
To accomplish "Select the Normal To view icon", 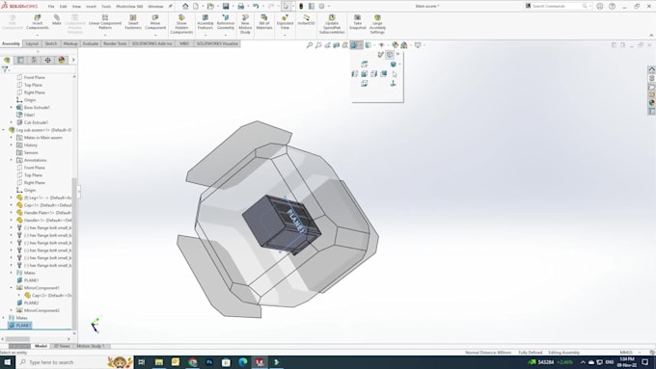I will pos(393,84).
